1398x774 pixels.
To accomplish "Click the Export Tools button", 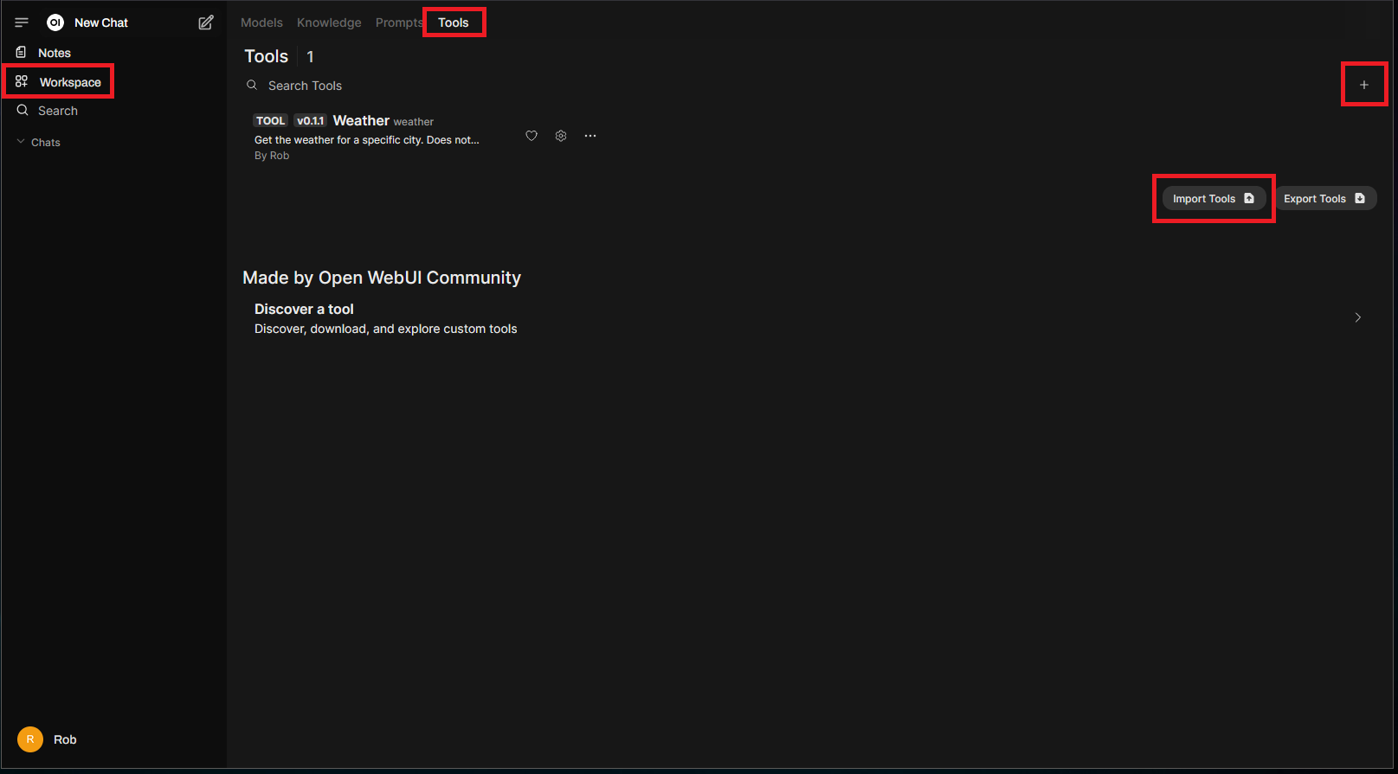I will coord(1324,198).
